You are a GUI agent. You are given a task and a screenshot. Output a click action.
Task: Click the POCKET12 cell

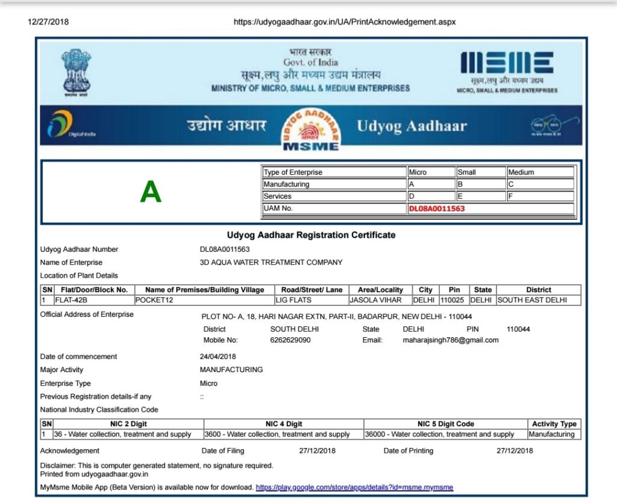tap(205, 300)
